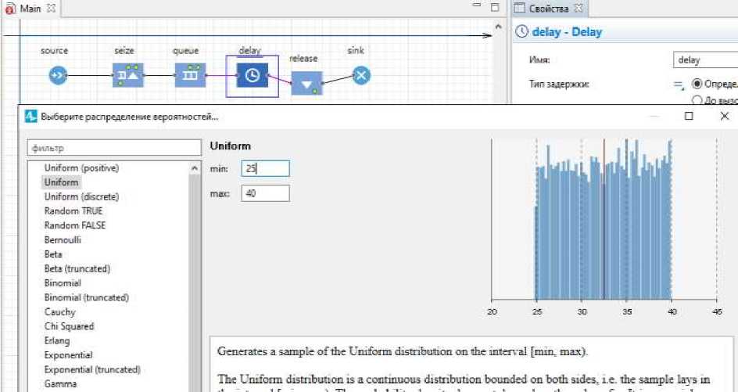
Task: Choose Exponential distribution
Action: (x=68, y=354)
